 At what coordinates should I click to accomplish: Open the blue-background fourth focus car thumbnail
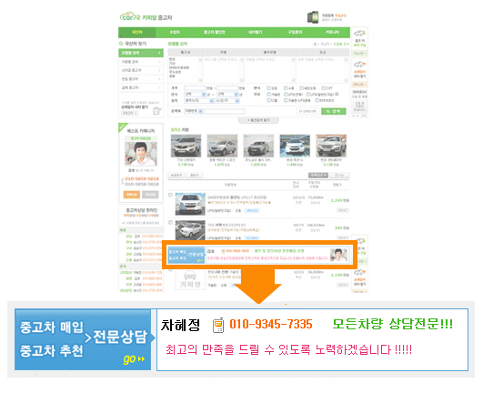[295, 146]
